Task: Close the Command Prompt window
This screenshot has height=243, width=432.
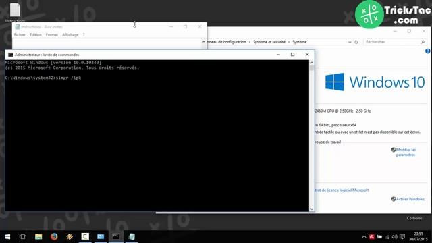Action: click(307, 55)
